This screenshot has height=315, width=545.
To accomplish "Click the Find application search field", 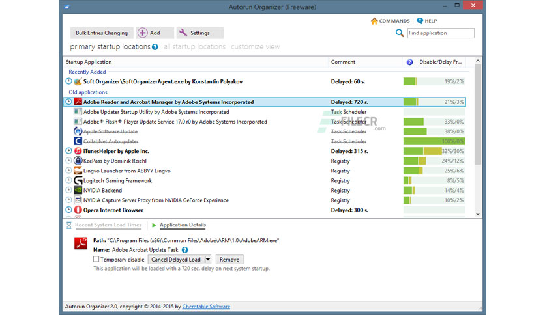I will tap(441, 33).
